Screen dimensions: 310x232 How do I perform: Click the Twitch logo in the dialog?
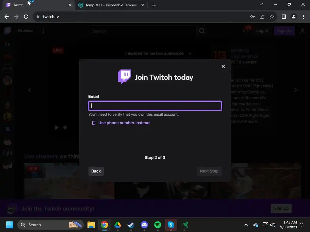tap(124, 77)
